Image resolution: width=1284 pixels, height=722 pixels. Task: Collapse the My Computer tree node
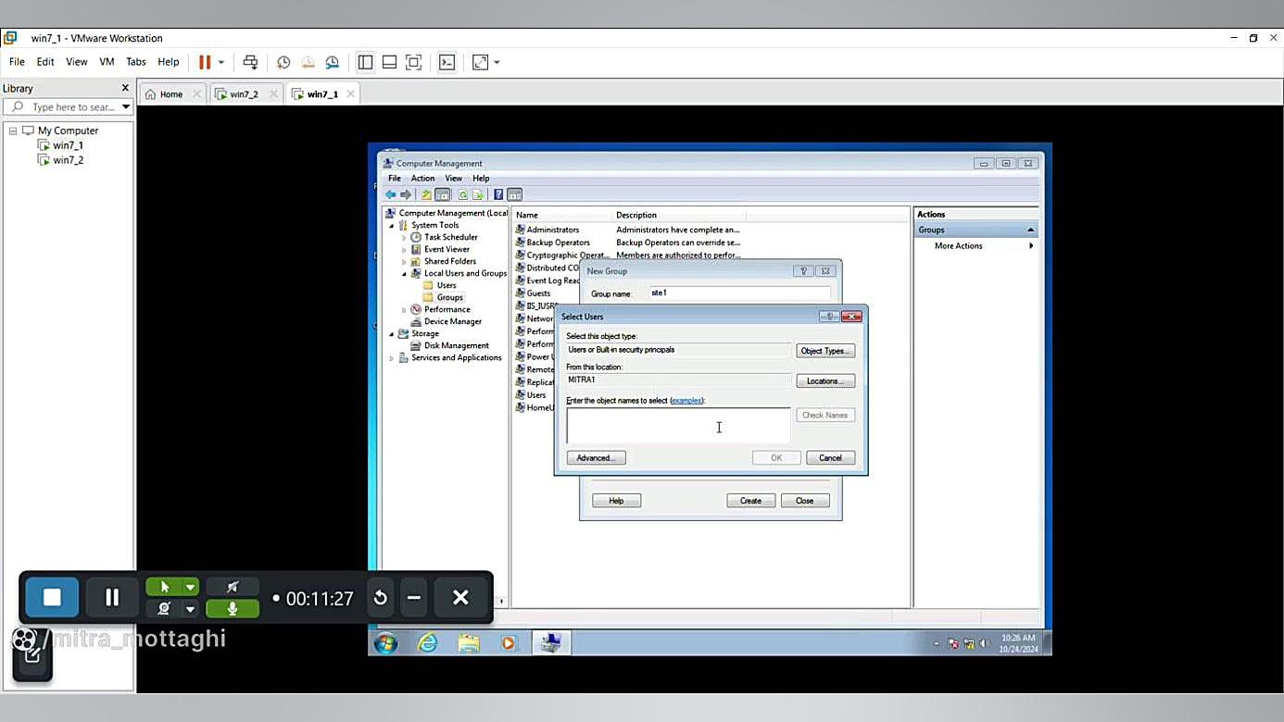click(13, 131)
